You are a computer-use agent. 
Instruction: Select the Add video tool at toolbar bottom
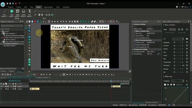tap(29, 65)
